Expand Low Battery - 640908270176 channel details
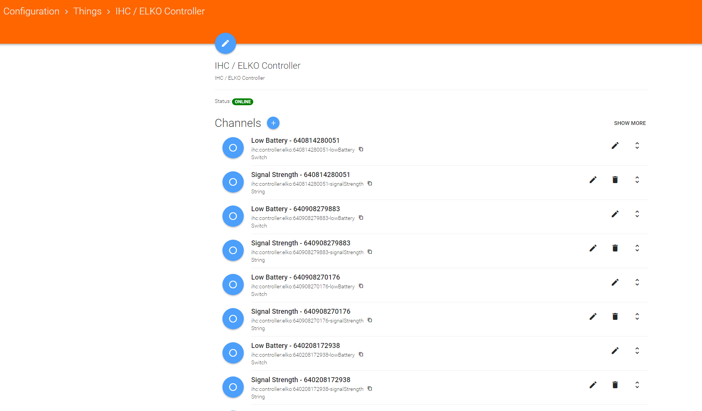This screenshot has width=702, height=411. 637,282
